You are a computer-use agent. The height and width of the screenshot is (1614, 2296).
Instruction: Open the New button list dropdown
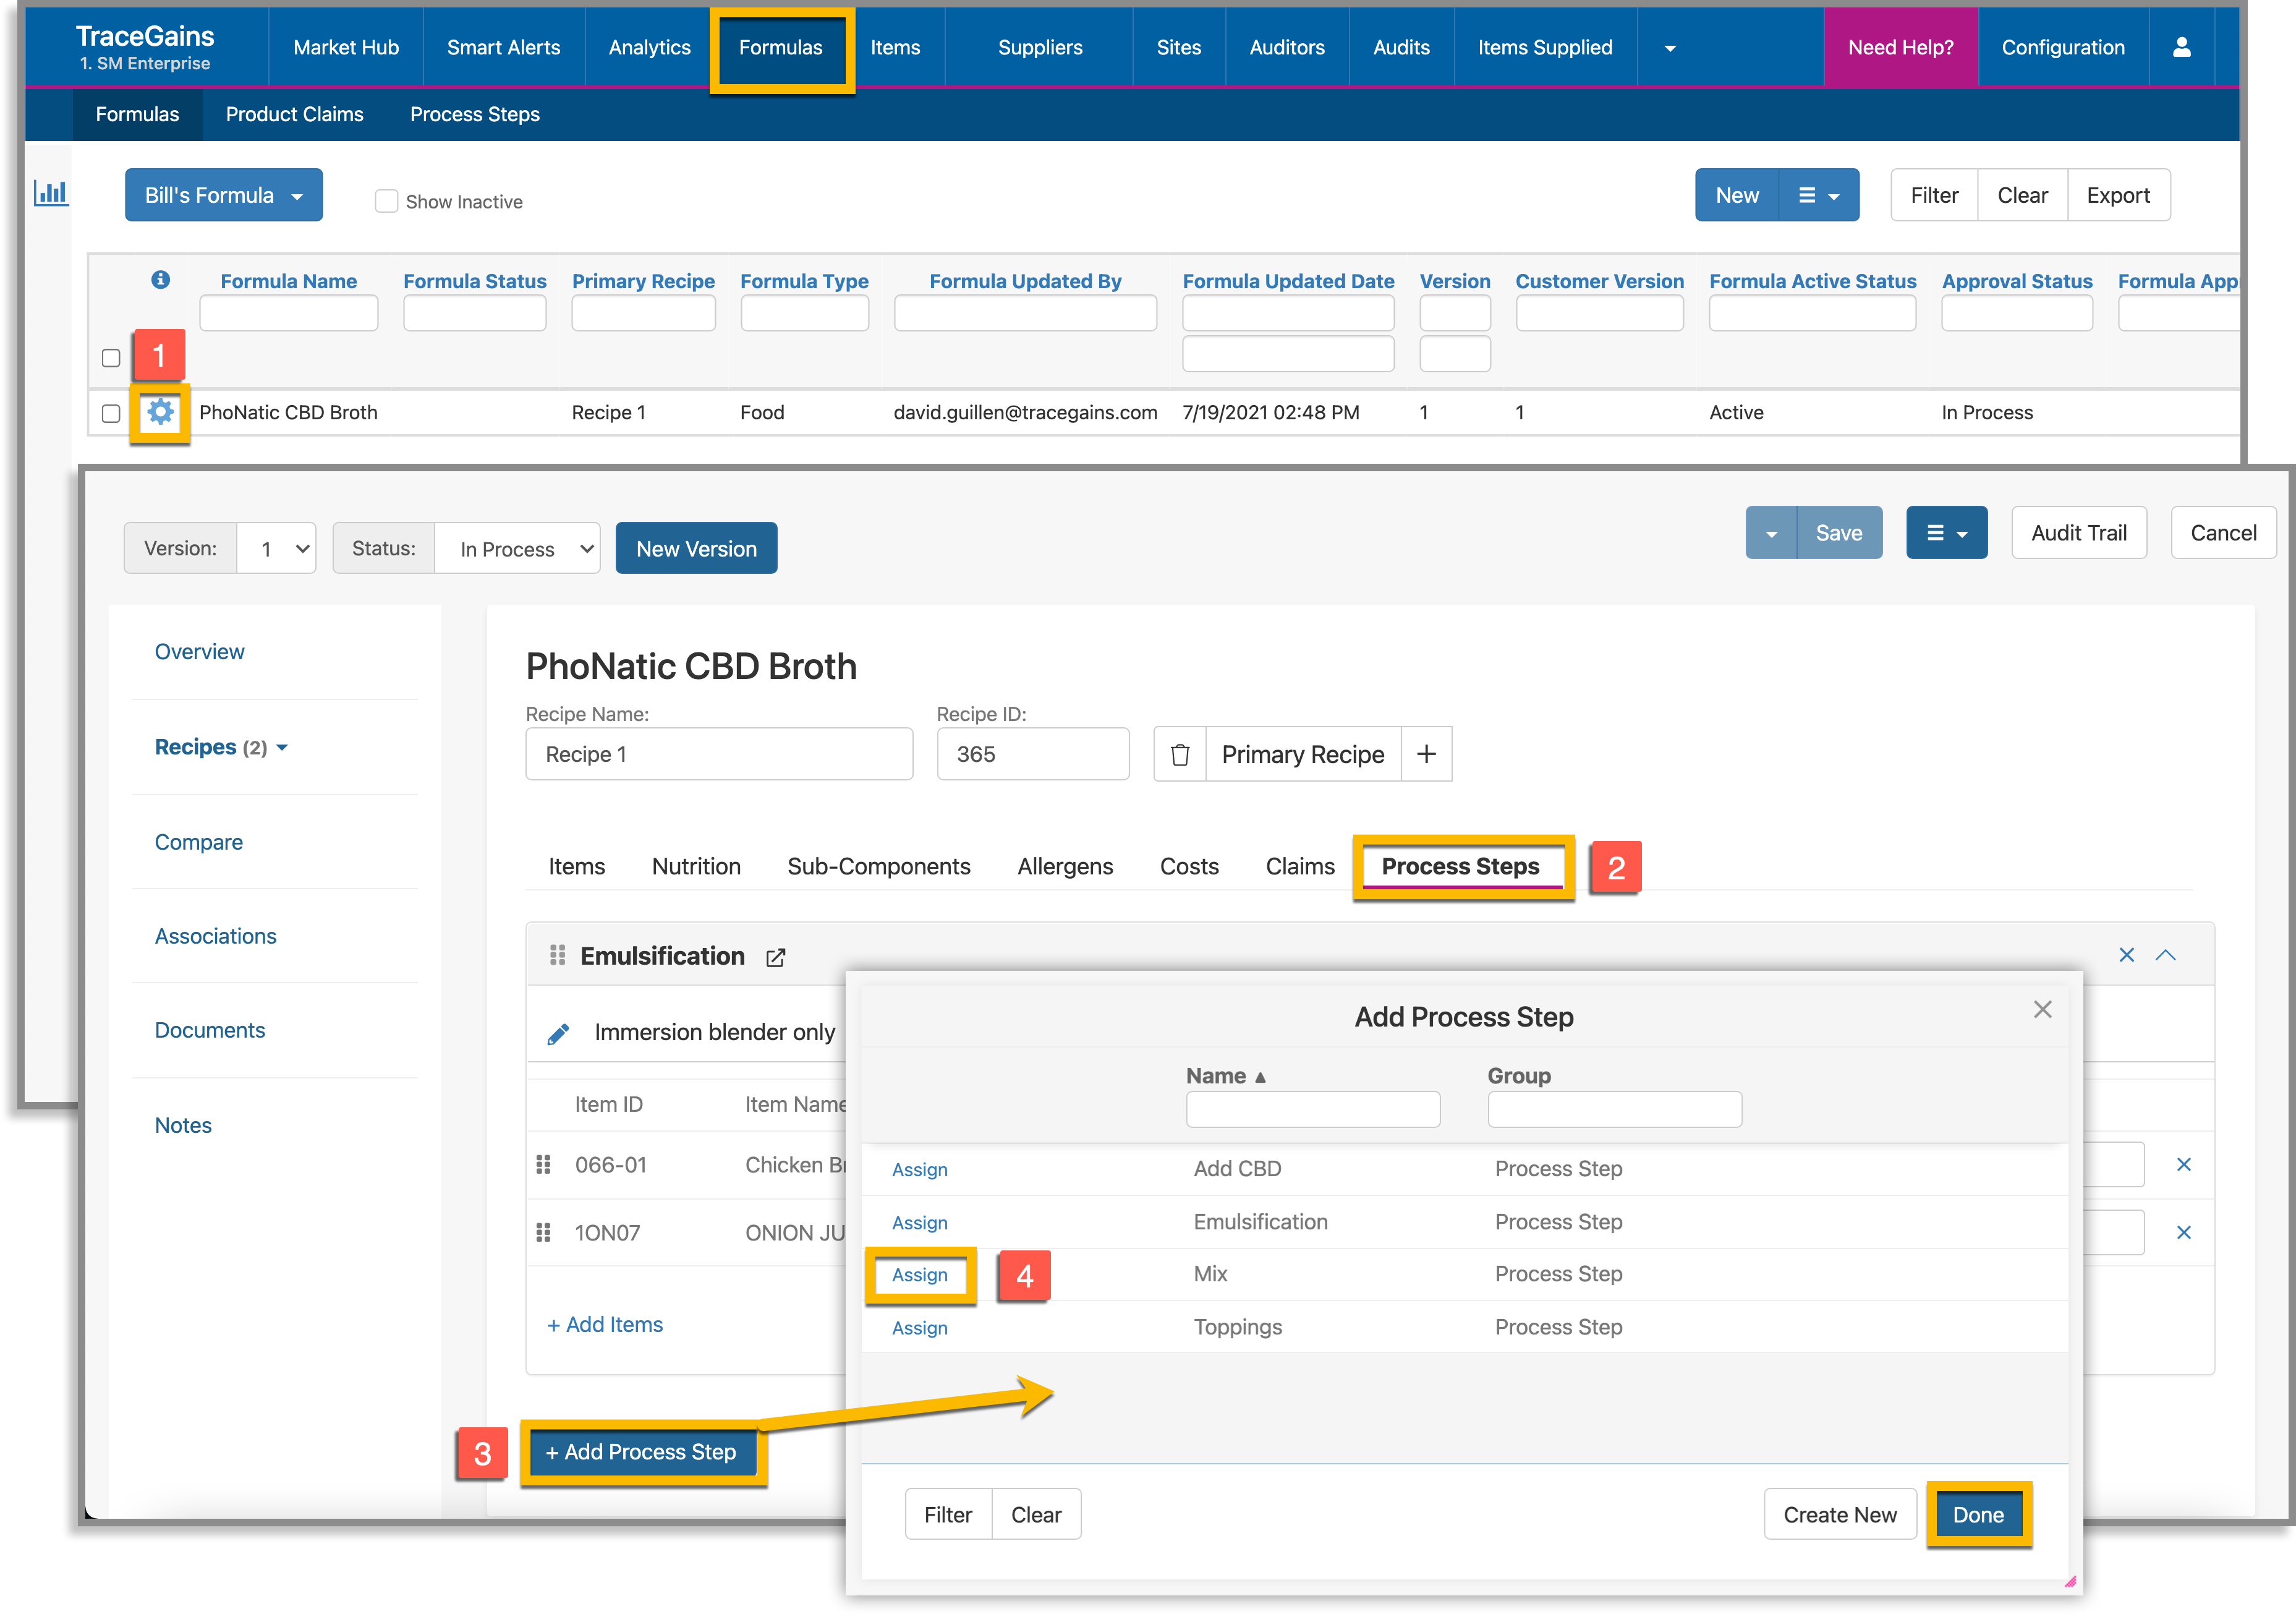1819,195
